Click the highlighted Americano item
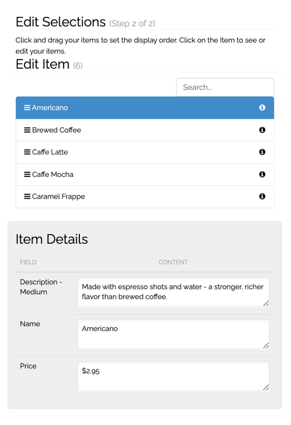This screenshot has height=425, width=291. pyautogui.click(x=145, y=108)
